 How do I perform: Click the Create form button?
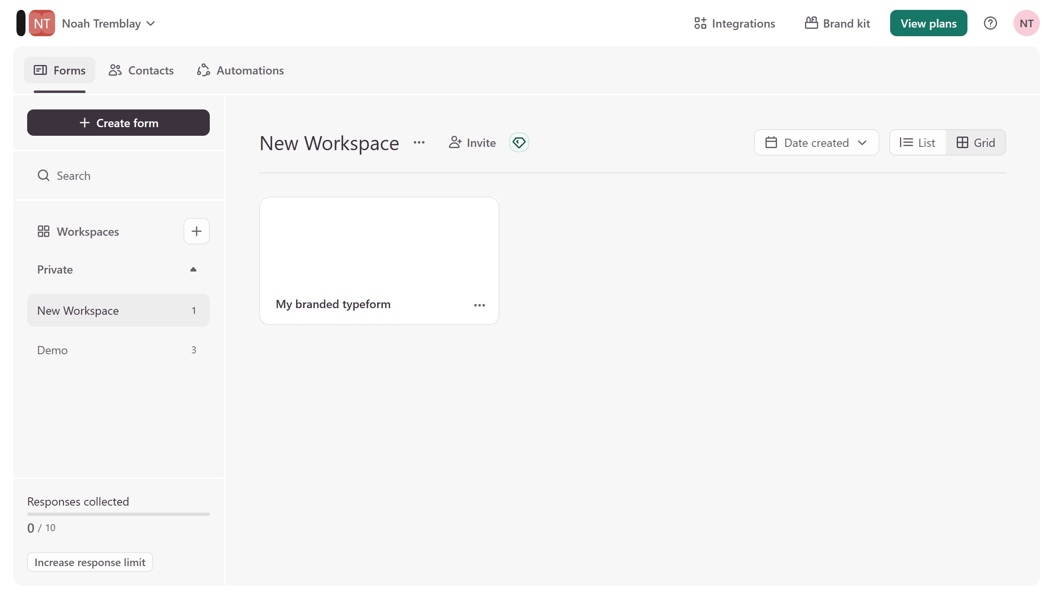pyautogui.click(x=118, y=123)
